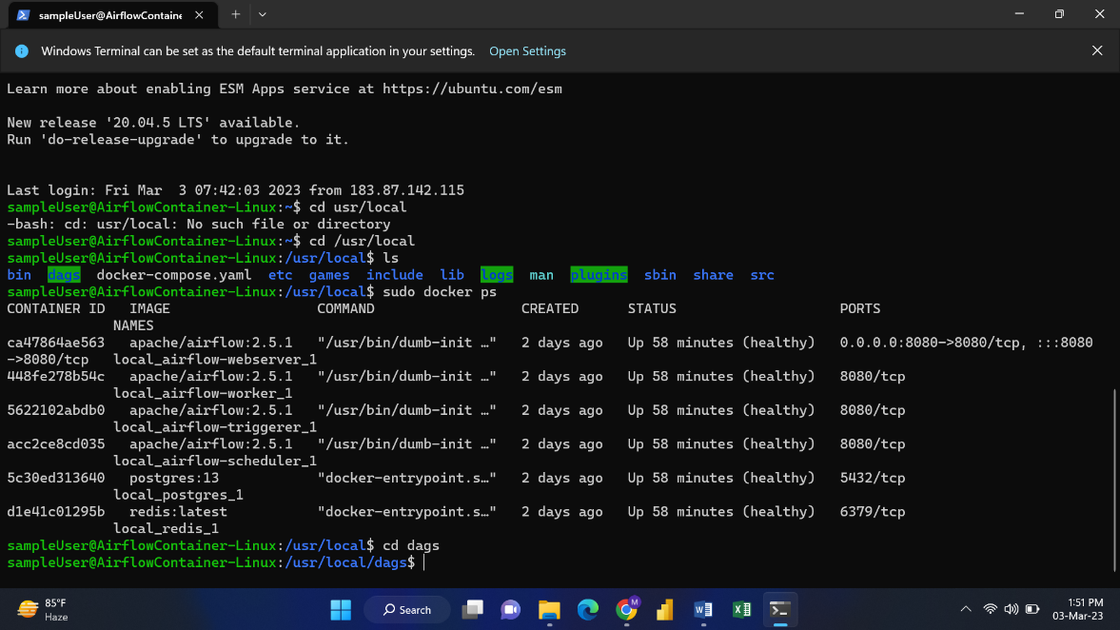Click container ID '5c30ed313640'
The image size is (1120, 630).
click(x=56, y=478)
